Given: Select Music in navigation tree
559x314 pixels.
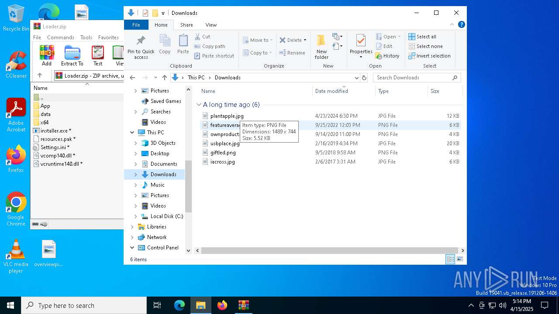Looking at the screenshot, I should pos(158,185).
